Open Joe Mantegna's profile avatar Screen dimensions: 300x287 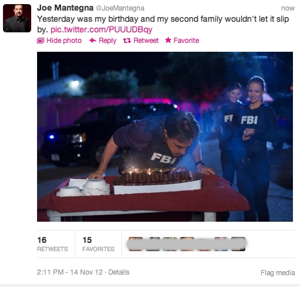(x=17, y=18)
